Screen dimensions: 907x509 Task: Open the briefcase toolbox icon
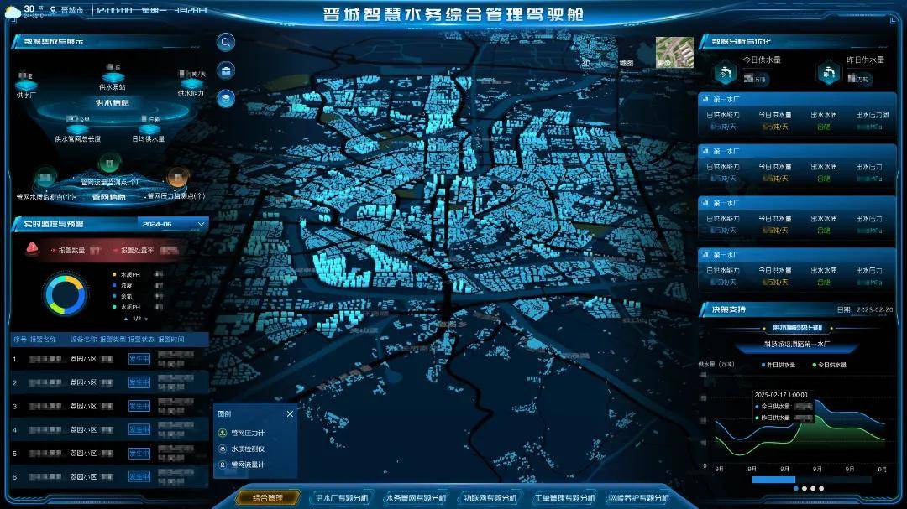[226, 70]
